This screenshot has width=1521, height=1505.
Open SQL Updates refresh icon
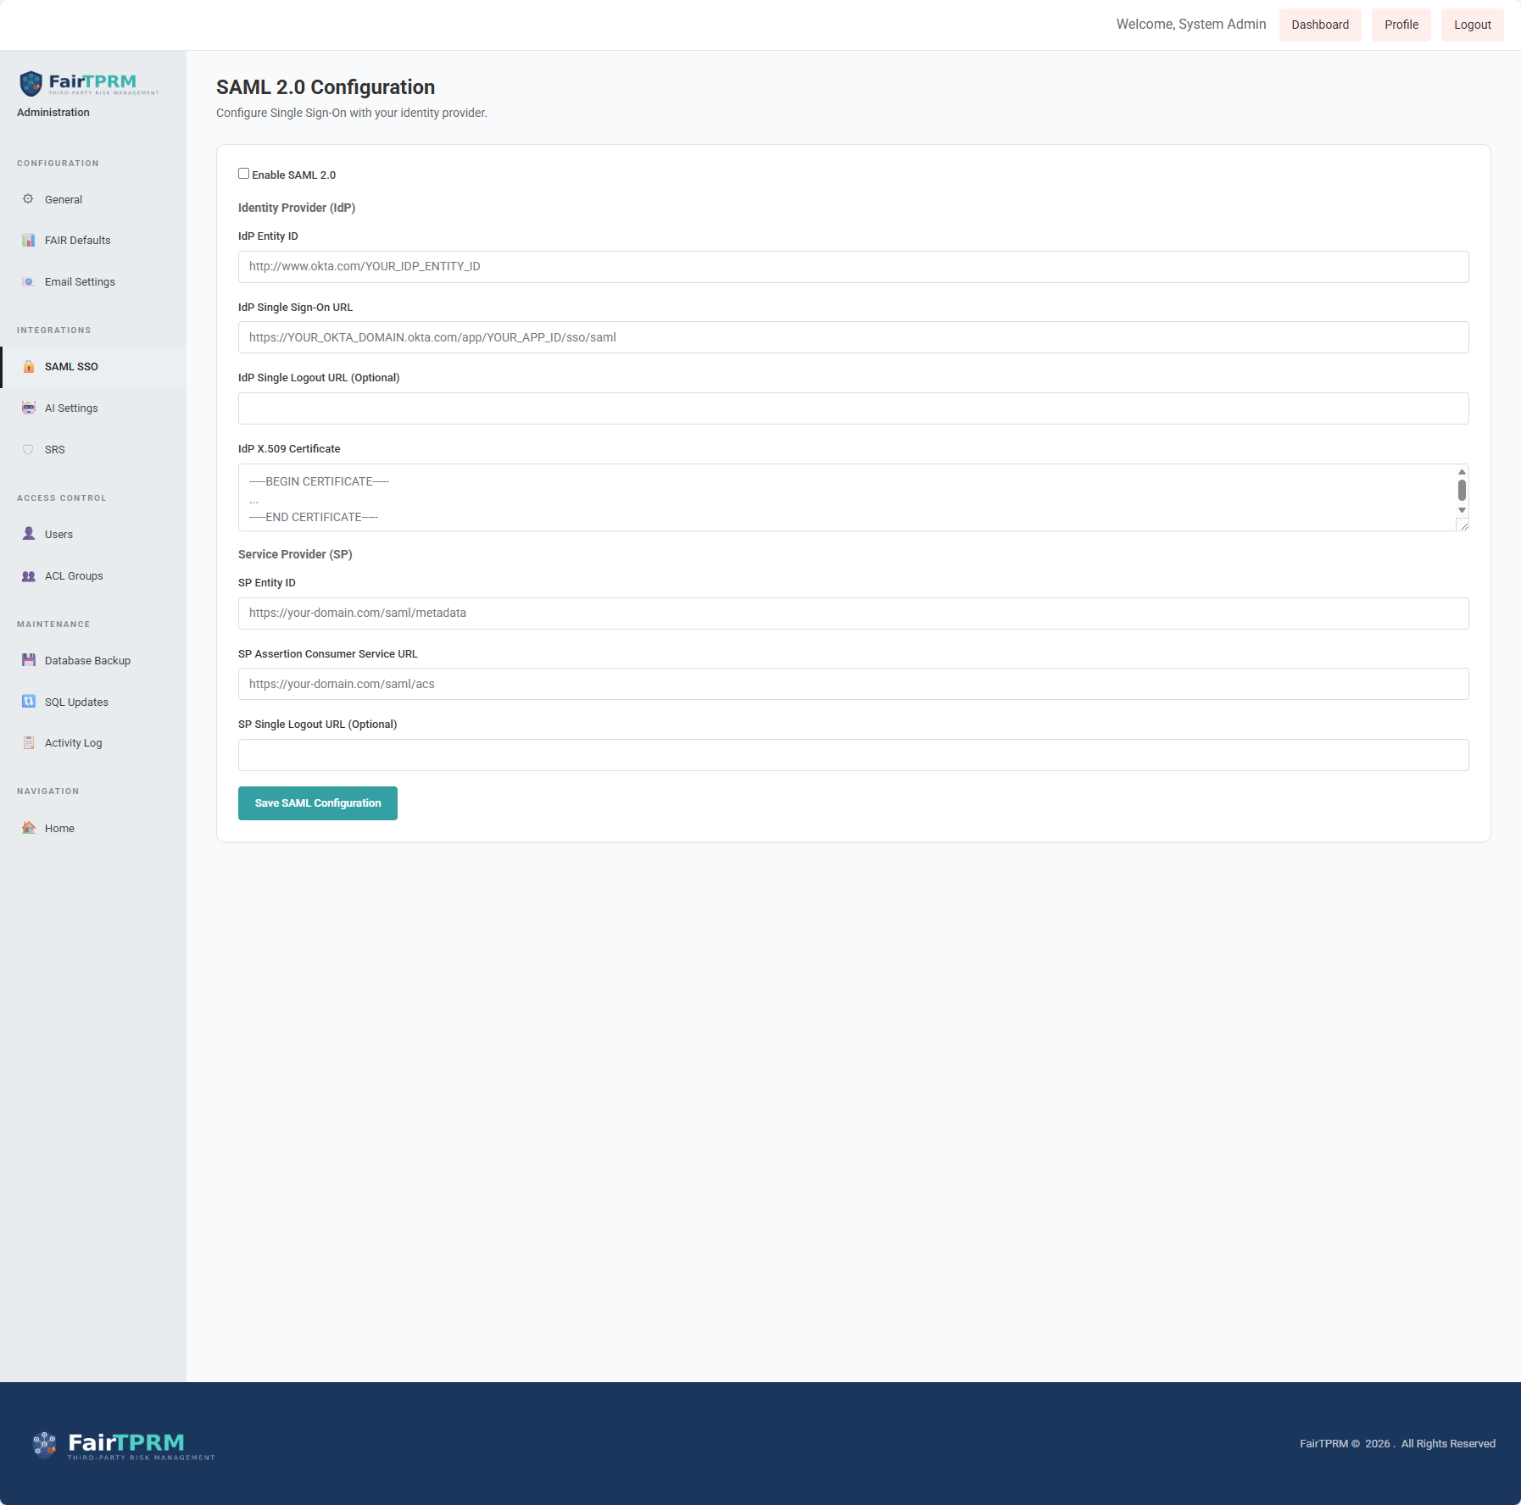pos(28,702)
